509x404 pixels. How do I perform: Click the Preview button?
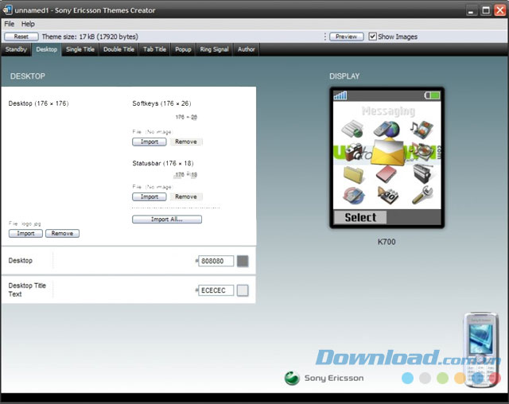[x=347, y=37]
